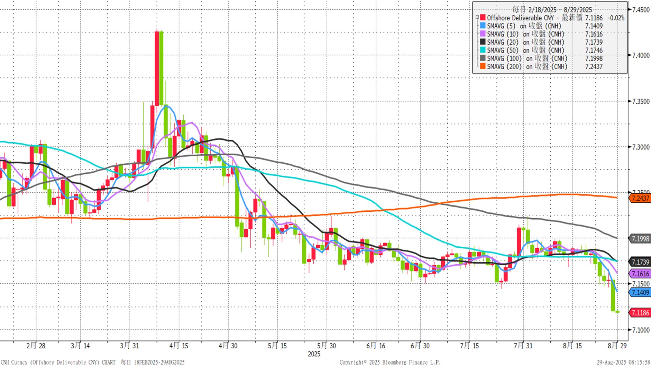The height and width of the screenshot is (366, 651).
Task: Click the 4月 15 date axis label
Action: tap(179, 346)
